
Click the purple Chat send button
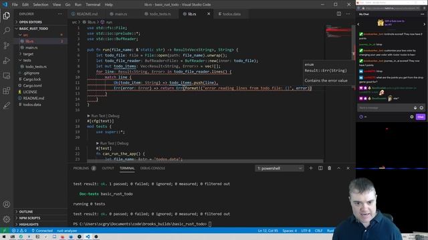[421, 117]
